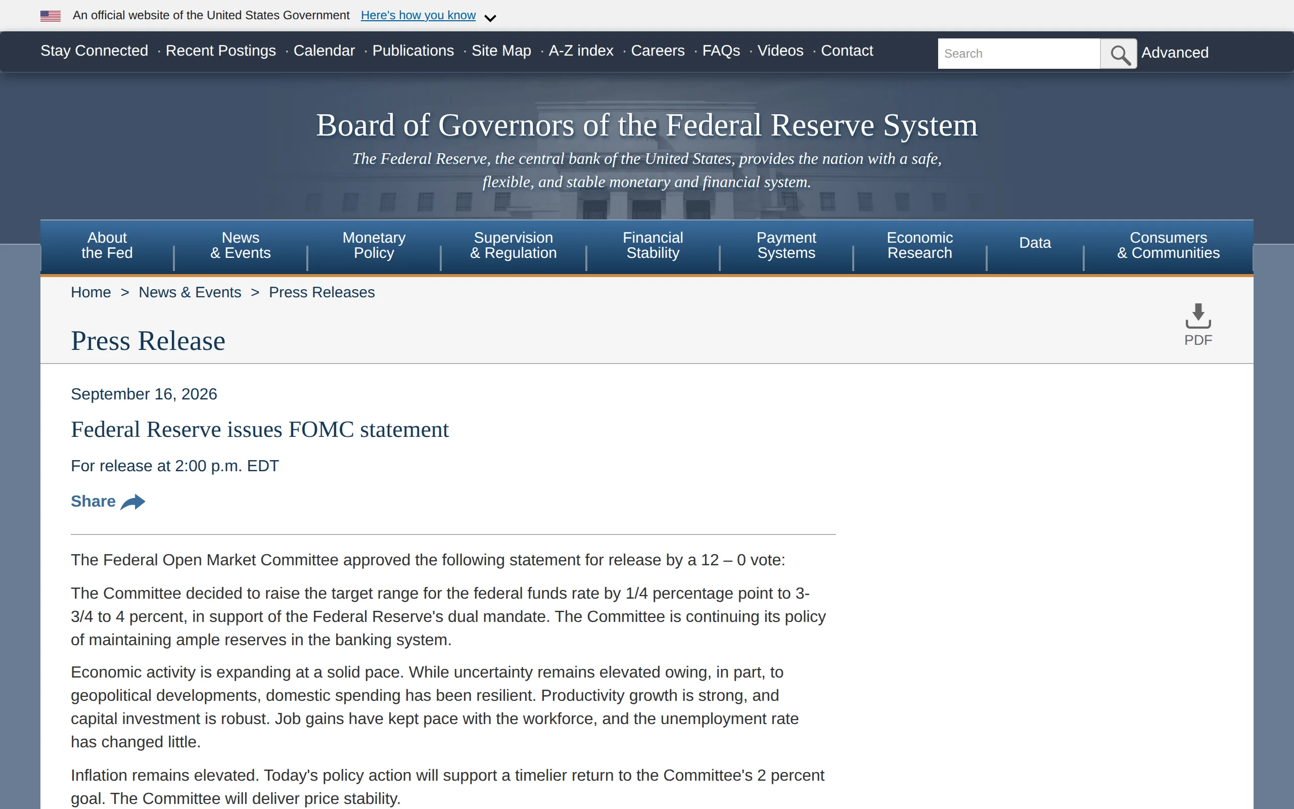Click the 'Press Release' page heading
The height and width of the screenshot is (809, 1294).
[148, 341]
